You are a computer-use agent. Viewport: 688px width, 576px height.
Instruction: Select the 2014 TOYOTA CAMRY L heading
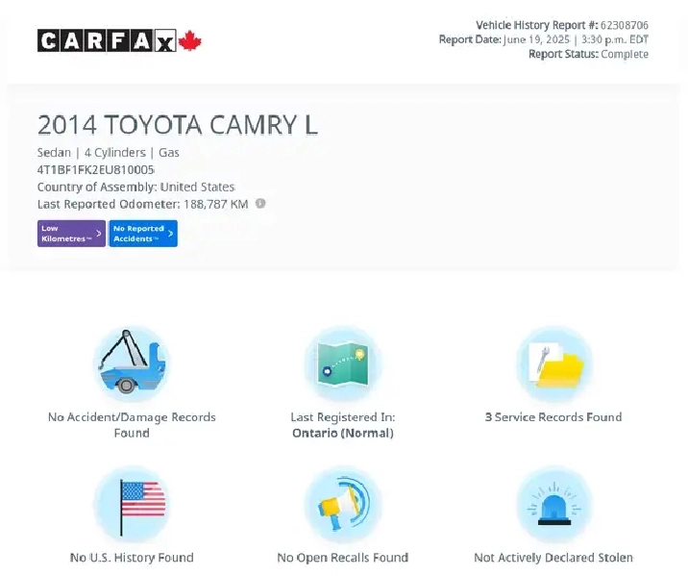pyautogui.click(x=178, y=125)
